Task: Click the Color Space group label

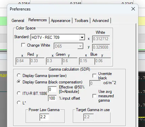Action: pos(26,28)
